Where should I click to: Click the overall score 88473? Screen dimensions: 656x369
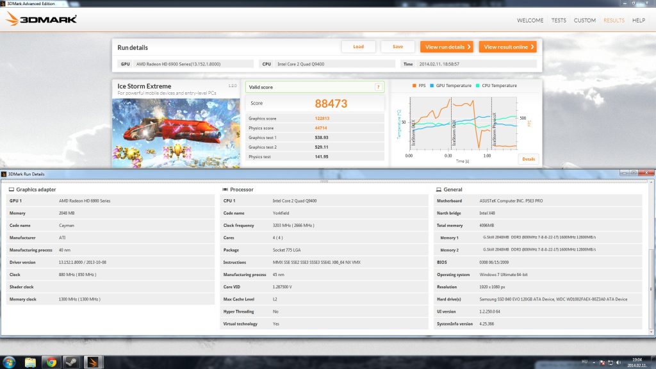pyautogui.click(x=331, y=103)
